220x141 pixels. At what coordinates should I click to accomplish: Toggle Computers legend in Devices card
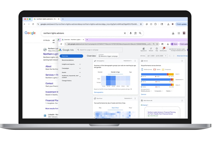click(x=166, y=69)
